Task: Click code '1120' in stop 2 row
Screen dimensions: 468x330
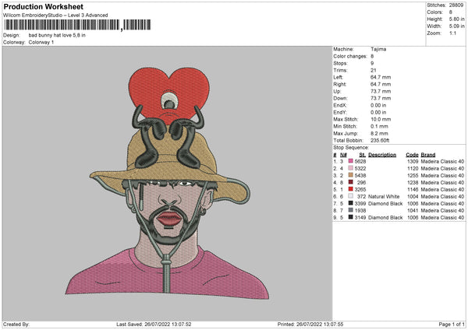Action: point(413,169)
